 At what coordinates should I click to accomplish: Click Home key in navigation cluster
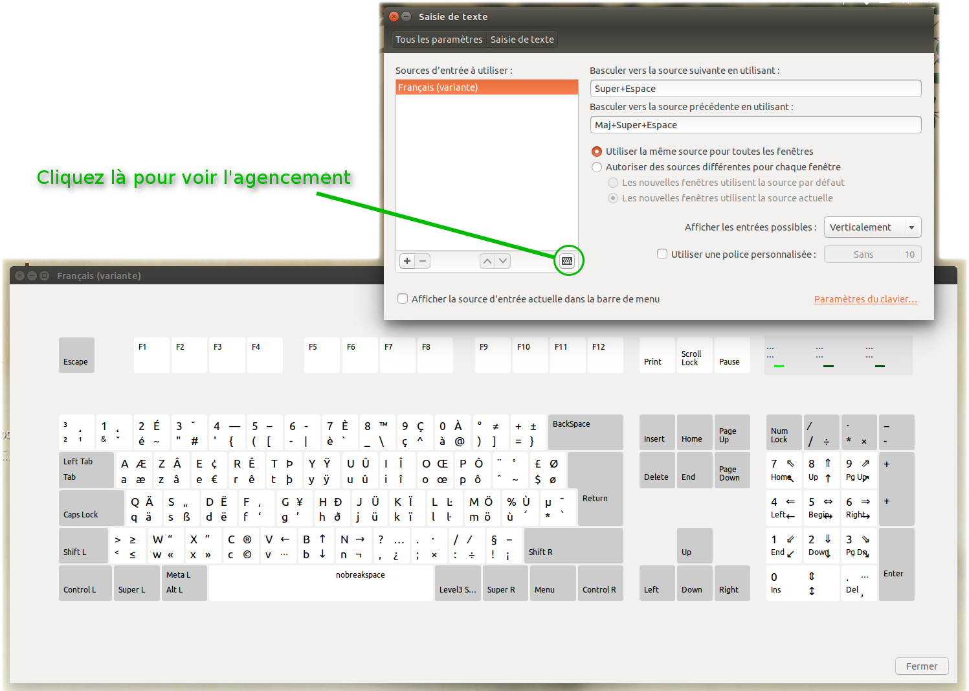pyautogui.click(x=695, y=432)
